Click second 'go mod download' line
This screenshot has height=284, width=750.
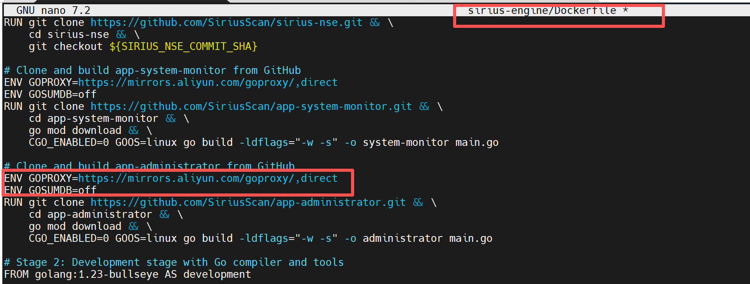tap(90, 226)
